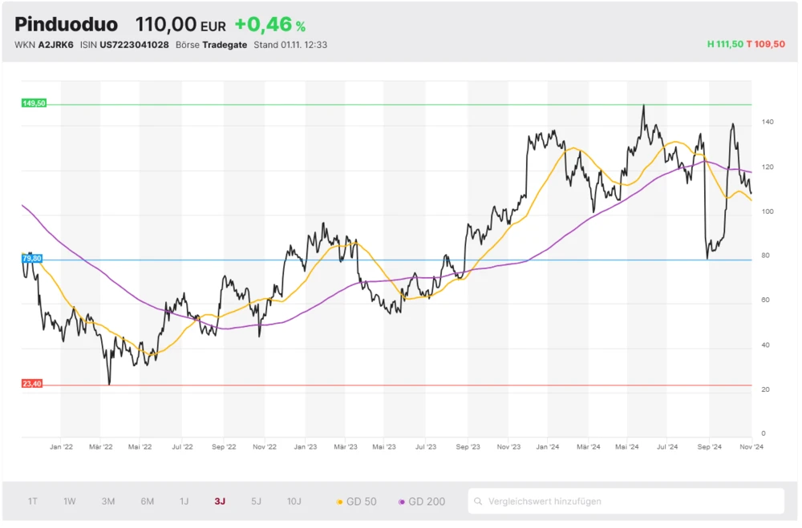The width and height of the screenshot is (802, 528).
Task: Switch to the 1J chart view
Action: click(x=184, y=502)
